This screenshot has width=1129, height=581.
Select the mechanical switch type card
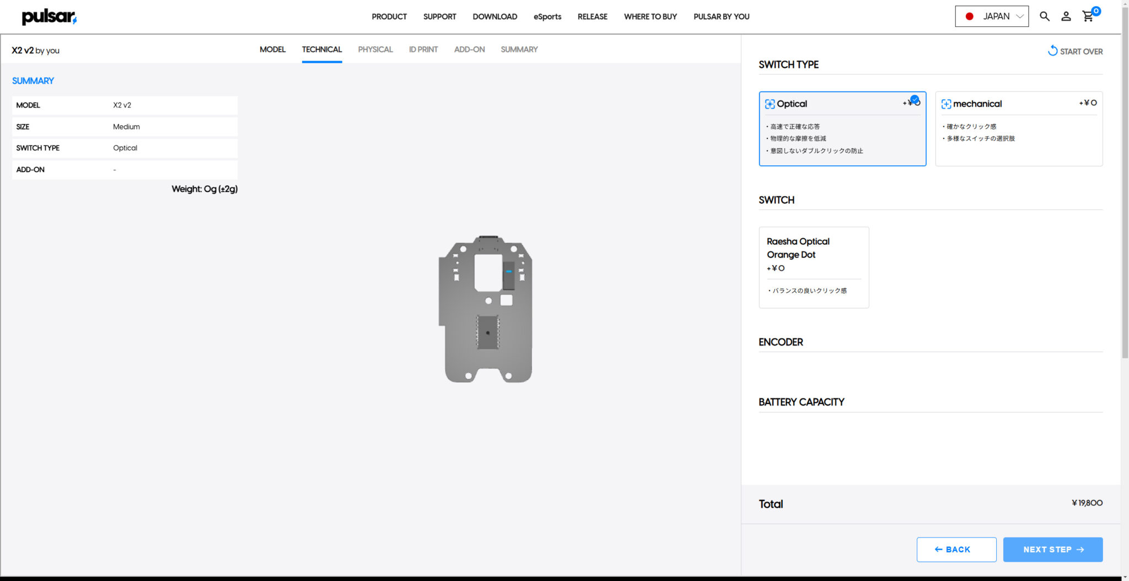tap(1018, 128)
